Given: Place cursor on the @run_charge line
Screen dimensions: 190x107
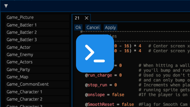Looking at the screenshot, I should click(x=103, y=75).
